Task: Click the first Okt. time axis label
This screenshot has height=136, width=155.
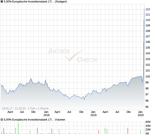Action: pyautogui.click(x=33, y=112)
